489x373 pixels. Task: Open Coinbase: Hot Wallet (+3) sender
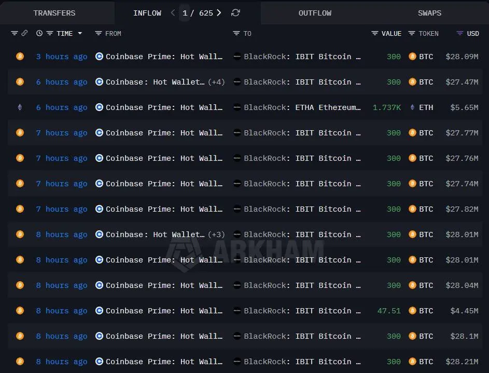(155, 234)
